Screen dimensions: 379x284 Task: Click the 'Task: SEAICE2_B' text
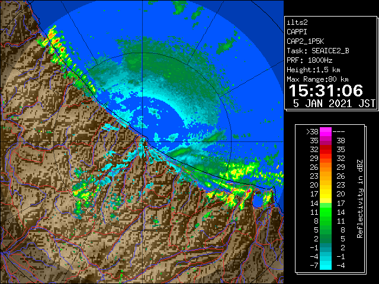tap(318, 51)
